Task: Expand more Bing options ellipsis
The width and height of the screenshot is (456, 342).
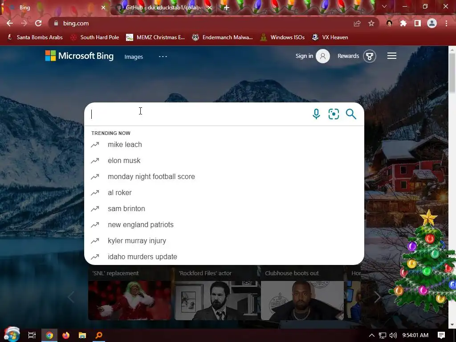Action: click(163, 57)
